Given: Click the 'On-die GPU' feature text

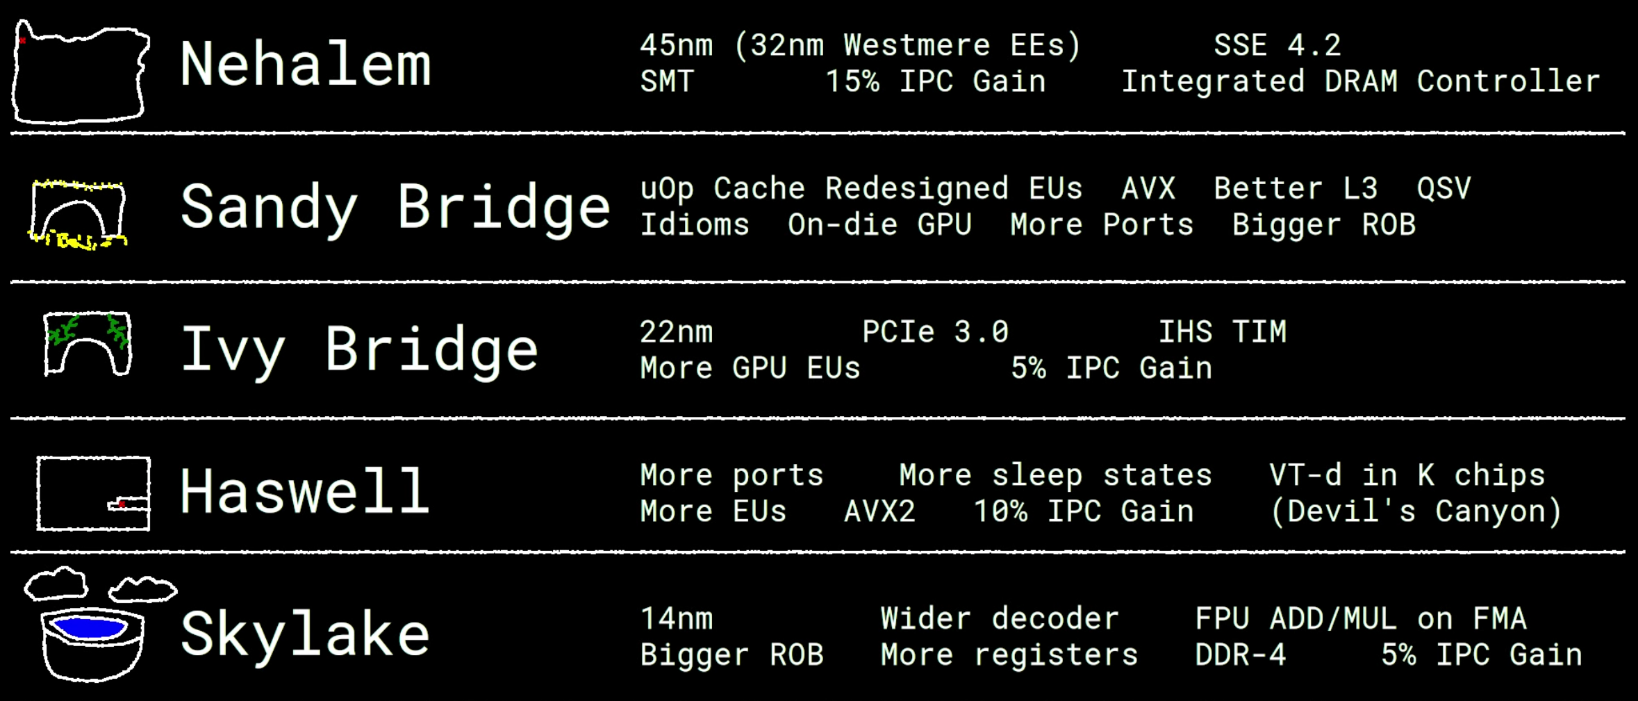Looking at the screenshot, I should 879,225.
